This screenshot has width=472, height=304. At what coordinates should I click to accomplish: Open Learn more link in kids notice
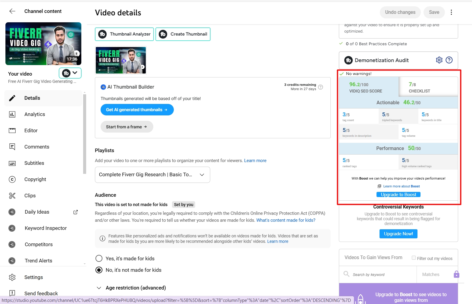278,241
